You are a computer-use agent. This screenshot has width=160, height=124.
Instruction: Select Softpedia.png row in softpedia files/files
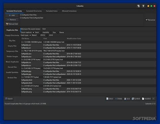click(x=88, y=89)
